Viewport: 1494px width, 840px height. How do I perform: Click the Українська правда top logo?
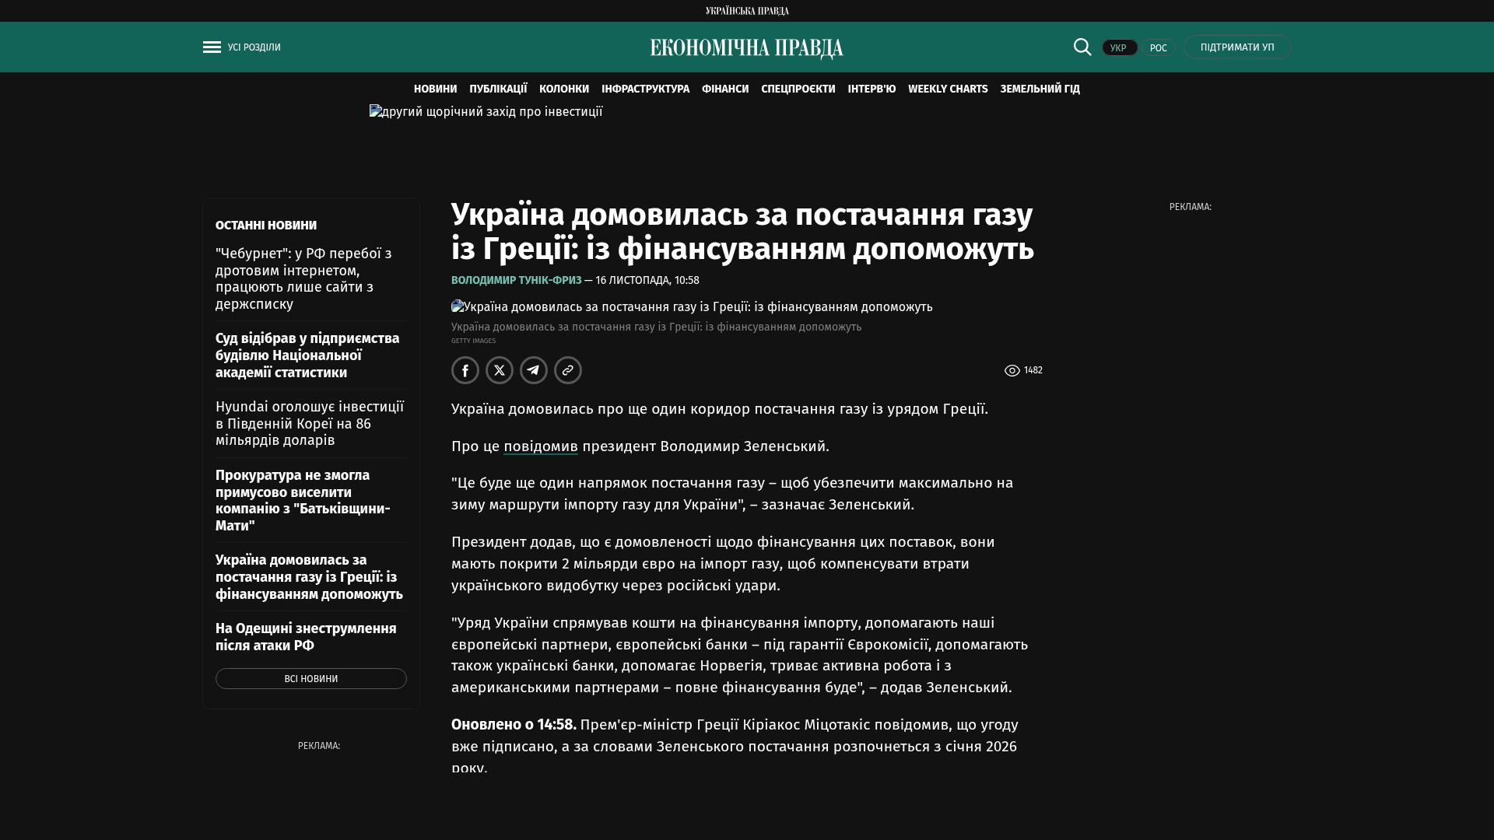click(746, 11)
